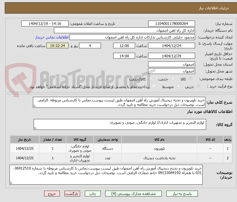This screenshot has width=237, height=202.
Task: Click the need date cell in تخته یادداشت row
Action: 25,158
